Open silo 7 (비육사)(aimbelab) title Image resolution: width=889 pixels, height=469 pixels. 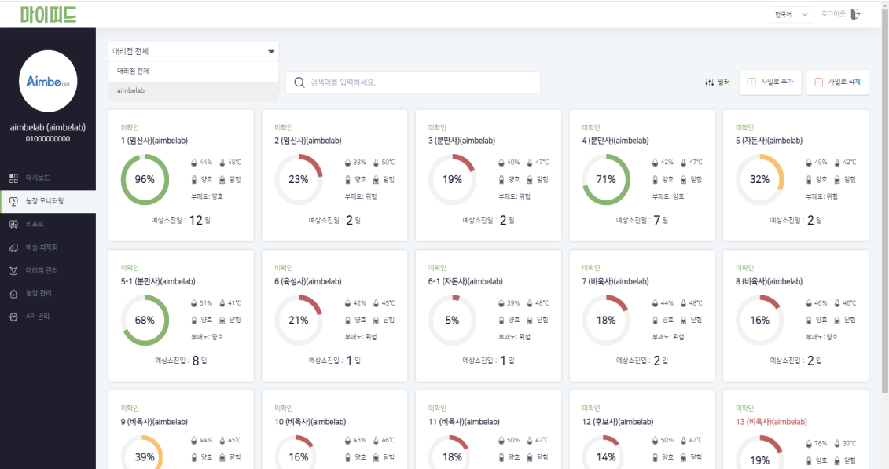[615, 281]
